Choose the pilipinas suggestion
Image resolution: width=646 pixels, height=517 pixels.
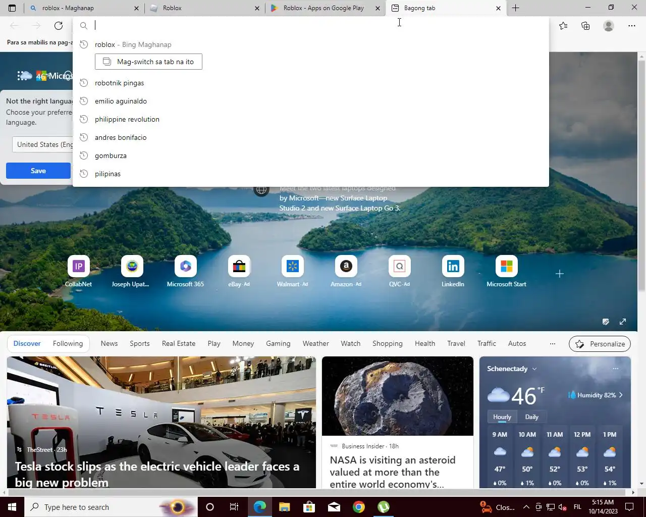pyautogui.click(x=311, y=174)
